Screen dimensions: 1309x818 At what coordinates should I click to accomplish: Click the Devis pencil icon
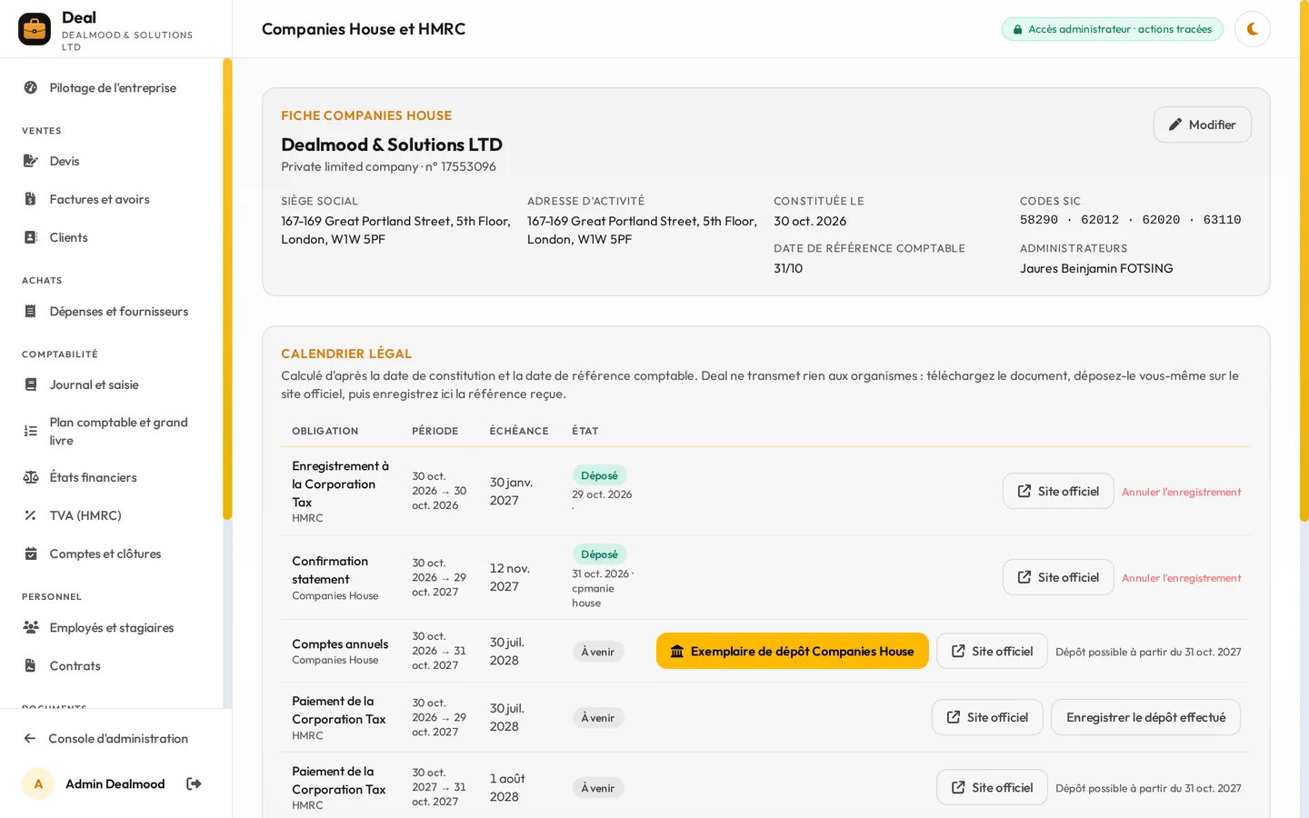pyautogui.click(x=31, y=161)
